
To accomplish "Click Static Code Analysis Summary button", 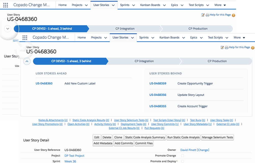I will tap(145, 137).
